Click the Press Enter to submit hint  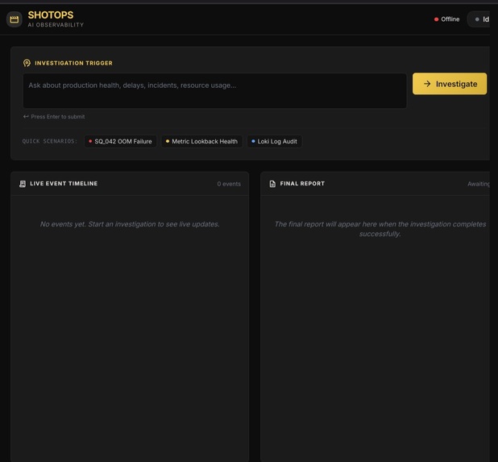pyautogui.click(x=58, y=117)
